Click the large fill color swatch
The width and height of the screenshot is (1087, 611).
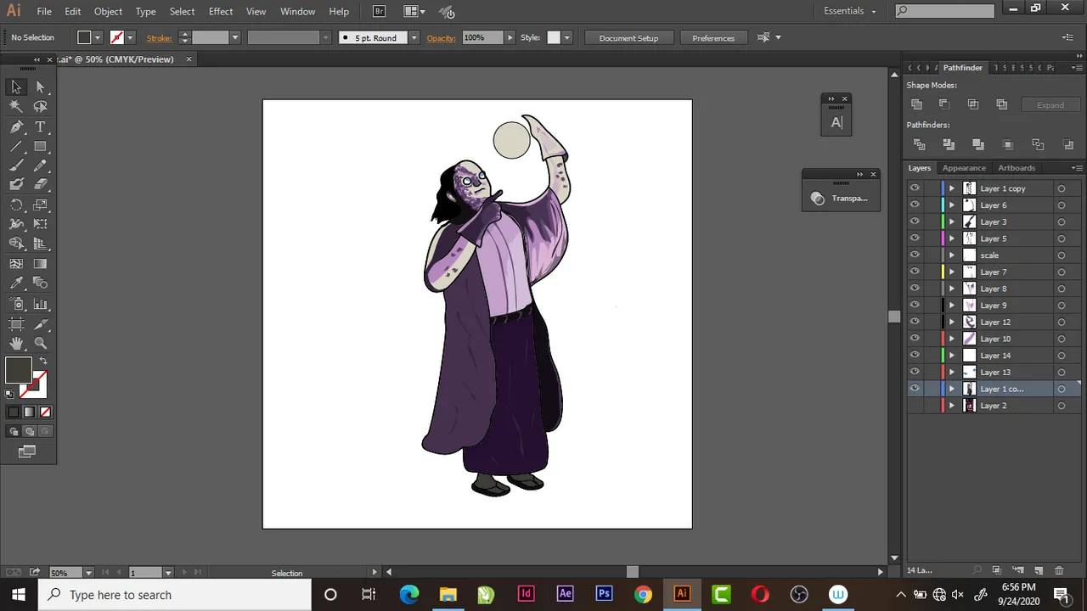tap(19, 371)
